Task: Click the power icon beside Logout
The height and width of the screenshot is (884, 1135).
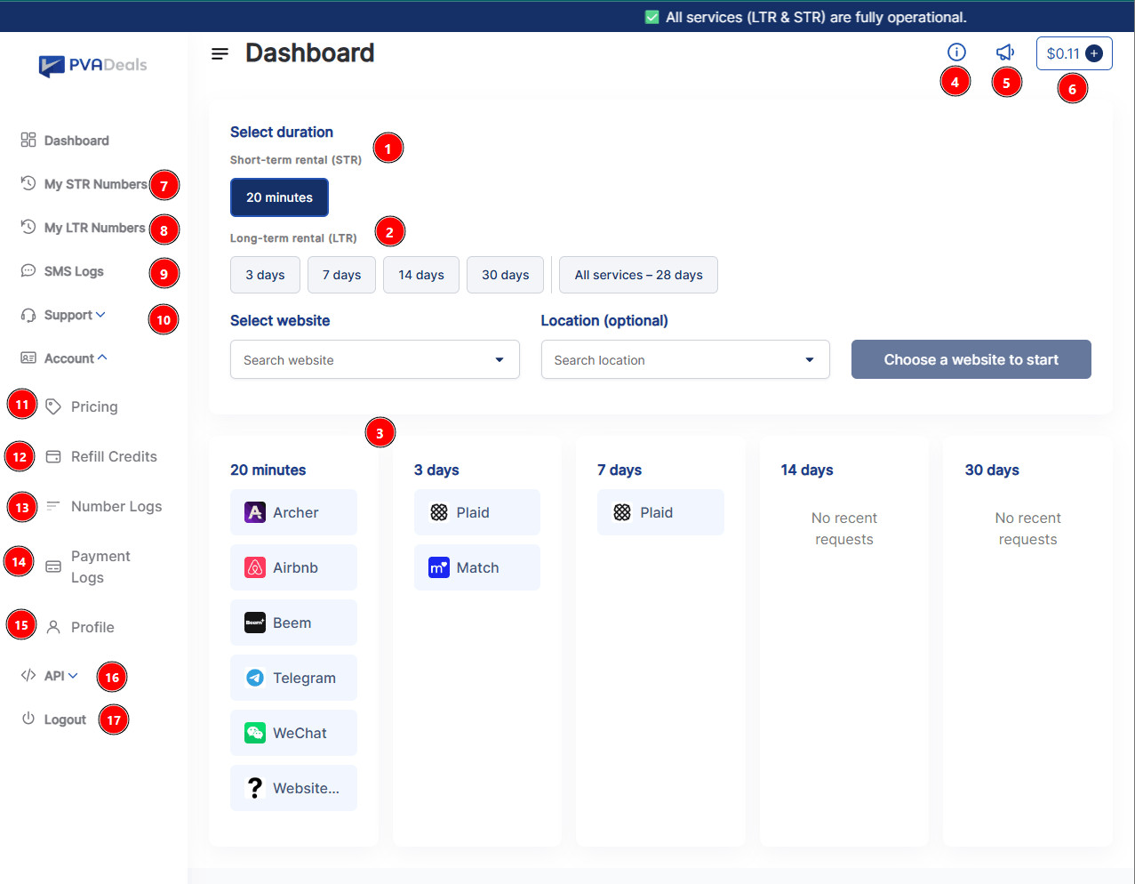Action: tap(28, 719)
